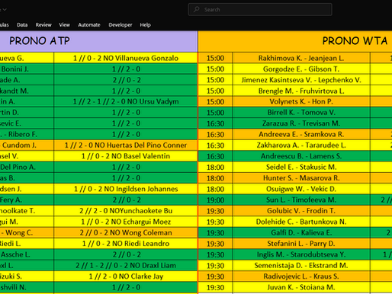This screenshot has width=392, height=294.
Task: Select cell '2 // 0 - 2 NO Wong Coleman'
Action: (x=126, y=232)
